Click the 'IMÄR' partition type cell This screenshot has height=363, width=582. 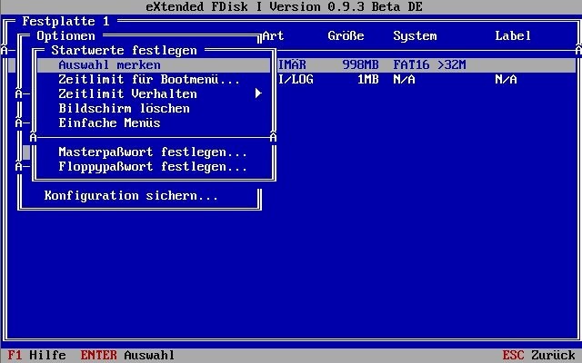(x=292, y=64)
